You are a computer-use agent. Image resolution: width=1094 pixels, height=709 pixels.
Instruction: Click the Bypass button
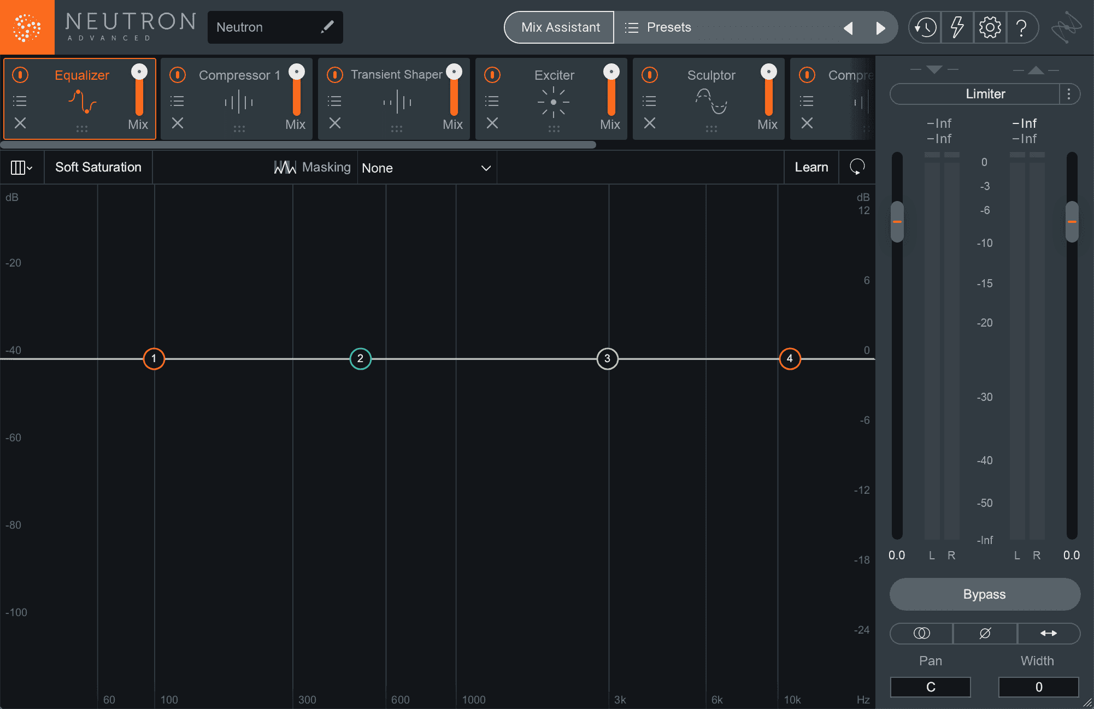point(985,594)
